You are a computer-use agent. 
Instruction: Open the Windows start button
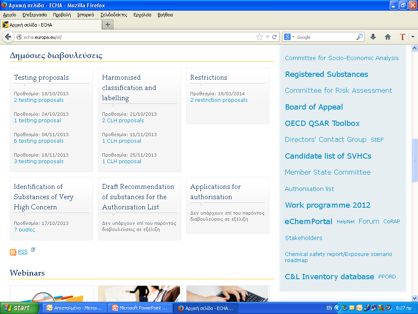coord(19,308)
